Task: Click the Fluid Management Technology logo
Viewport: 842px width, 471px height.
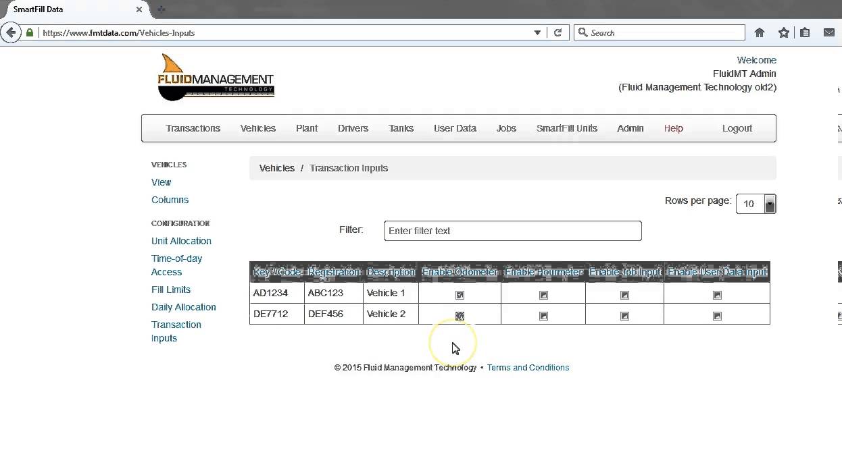Action: point(216,78)
